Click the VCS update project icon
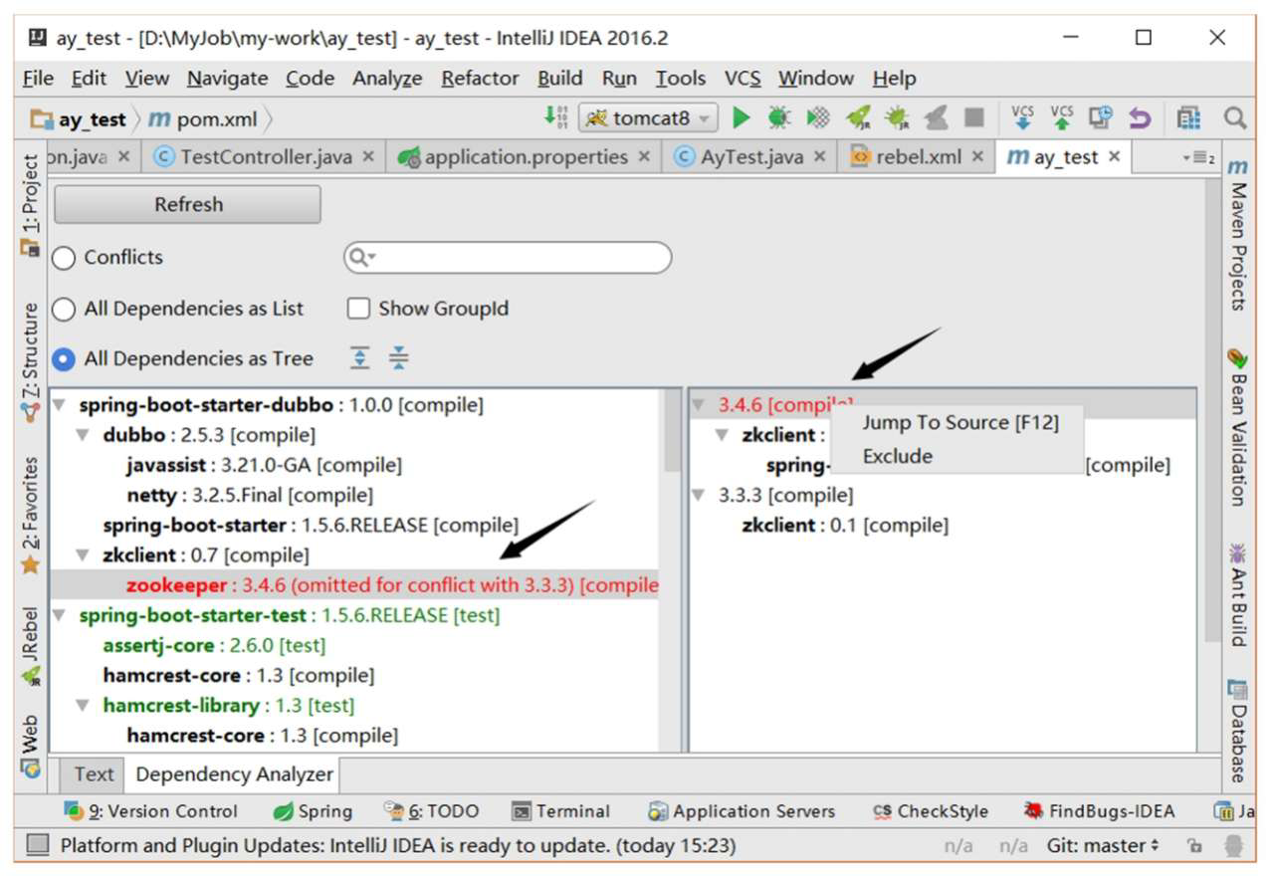This screenshot has width=1274, height=877. [1023, 117]
